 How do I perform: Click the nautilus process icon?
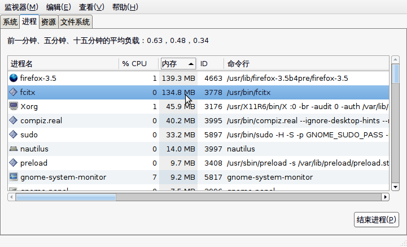point(14,149)
